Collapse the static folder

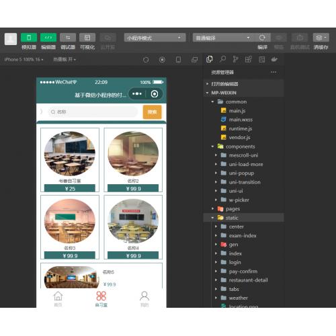[244, 218]
